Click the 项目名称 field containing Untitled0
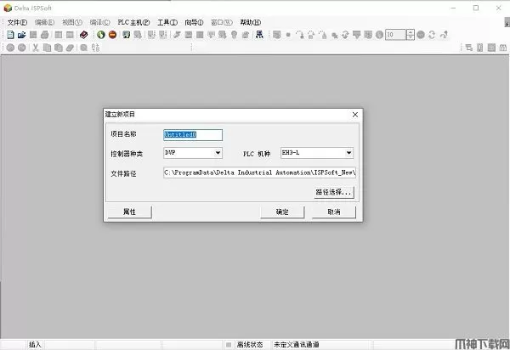Screen dimensions: 510x350 click(x=193, y=135)
